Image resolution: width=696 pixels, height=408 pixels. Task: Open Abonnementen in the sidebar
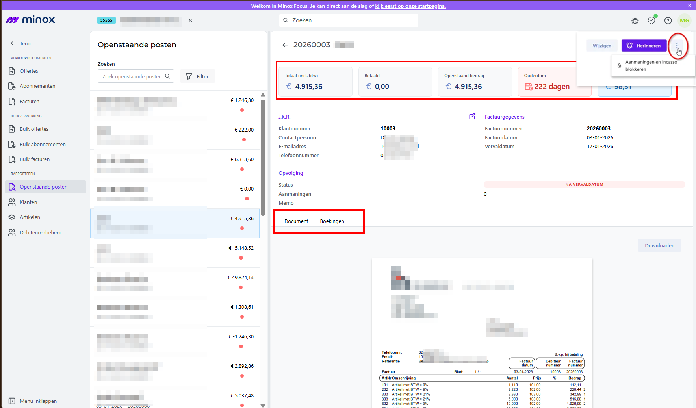click(37, 86)
